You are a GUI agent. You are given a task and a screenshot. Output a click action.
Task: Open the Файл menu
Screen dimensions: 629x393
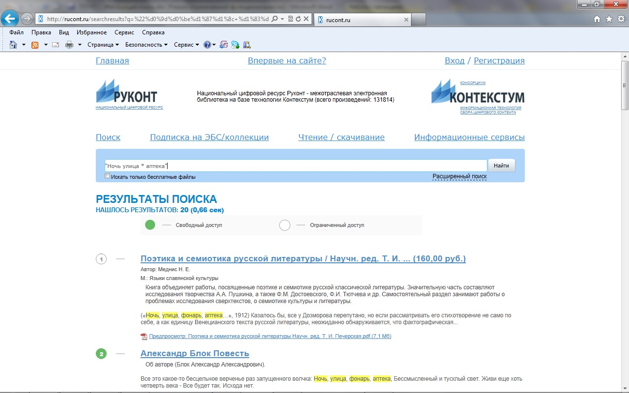pyautogui.click(x=16, y=32)
